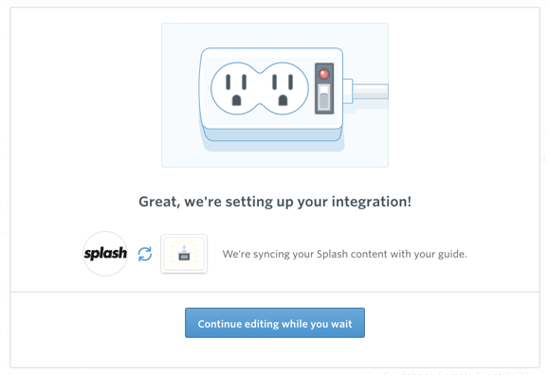Click the dark switch housing on the power strip
The image size is (549, 375).
pos(324,88)
